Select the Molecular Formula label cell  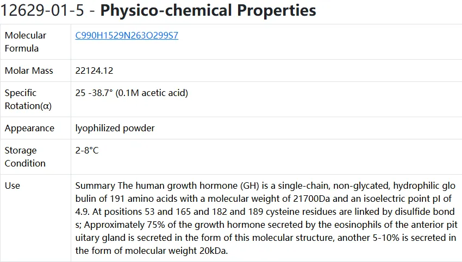coord(35,42)
